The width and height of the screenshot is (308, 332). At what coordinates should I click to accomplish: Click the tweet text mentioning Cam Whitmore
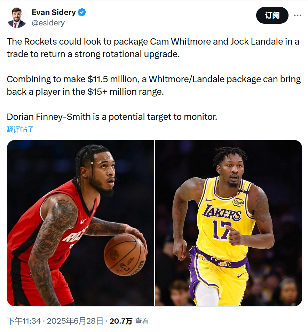[153, 48]
